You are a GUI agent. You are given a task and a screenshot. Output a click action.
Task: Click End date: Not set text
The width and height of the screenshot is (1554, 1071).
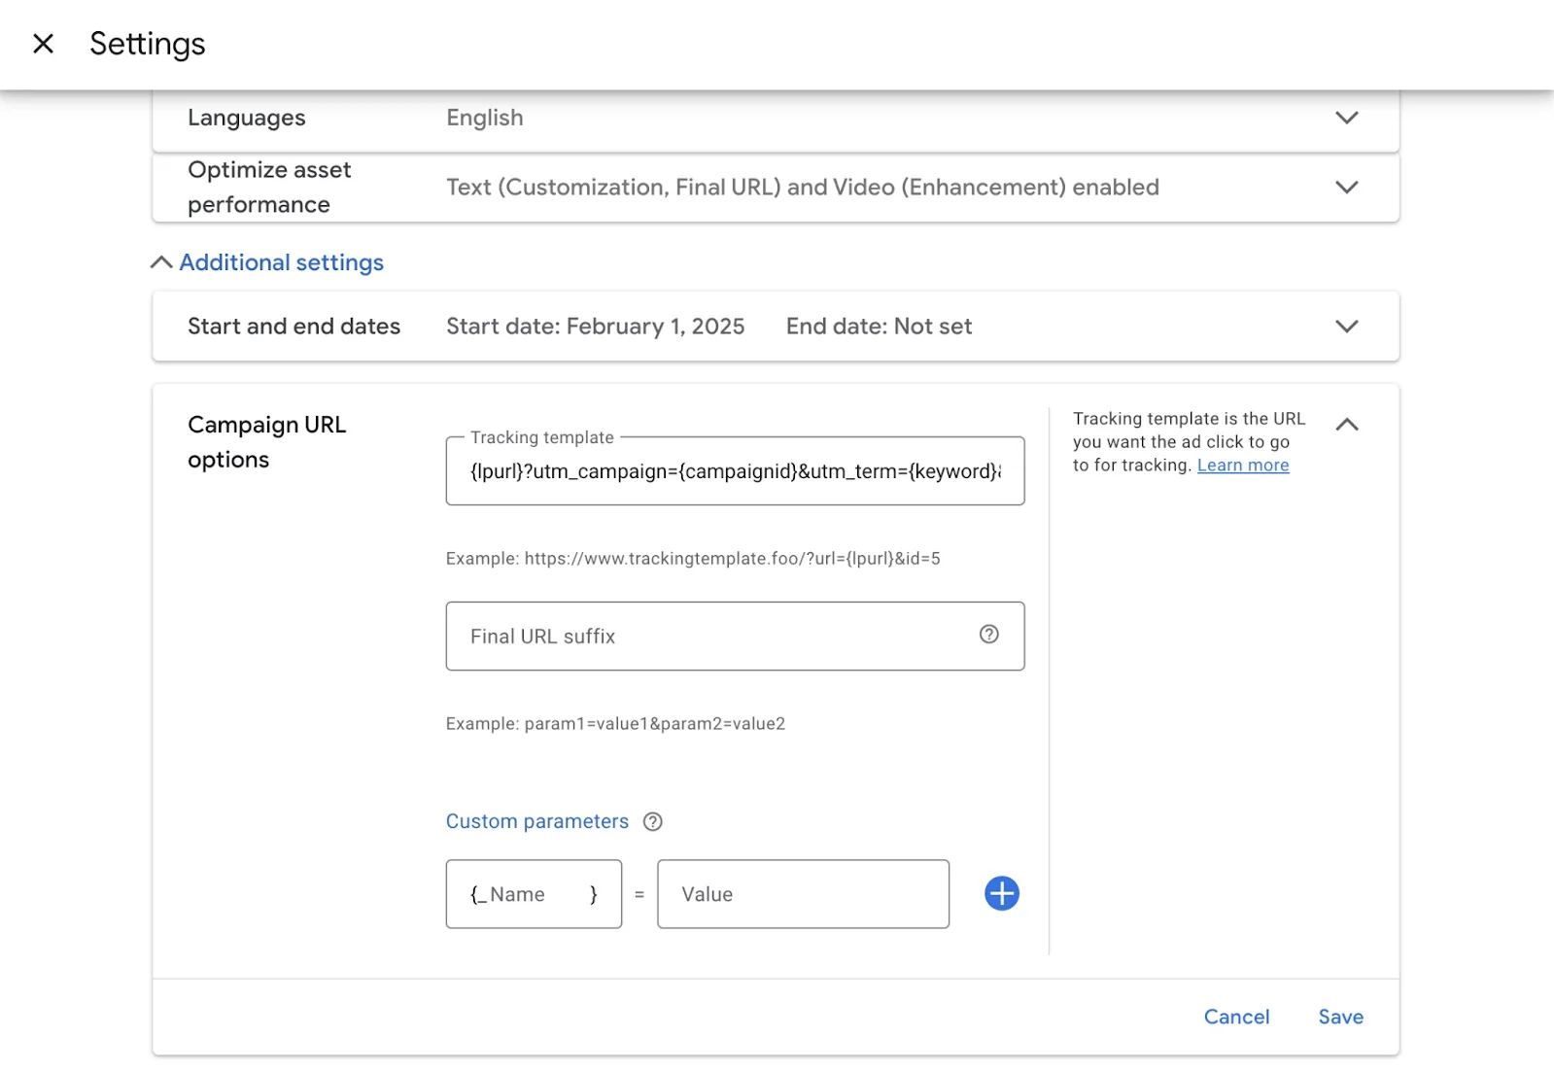(x=879, y=327)
